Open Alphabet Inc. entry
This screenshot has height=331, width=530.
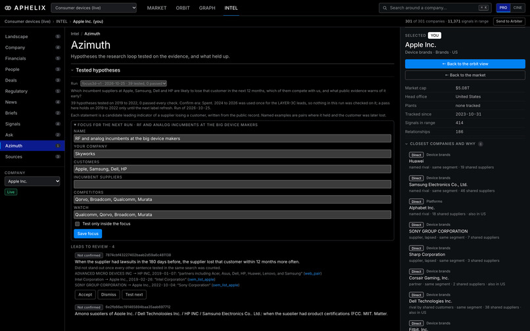[422, 208]
